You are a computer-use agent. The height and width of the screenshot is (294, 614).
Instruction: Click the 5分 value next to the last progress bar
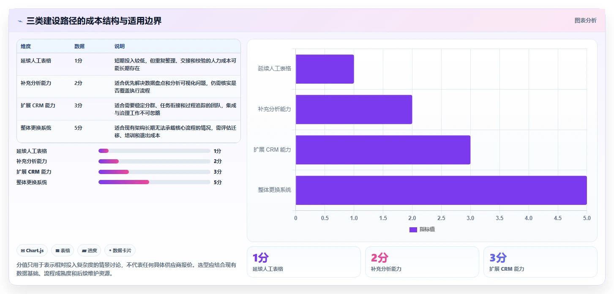pyautogui.click(x=217, y=182)
